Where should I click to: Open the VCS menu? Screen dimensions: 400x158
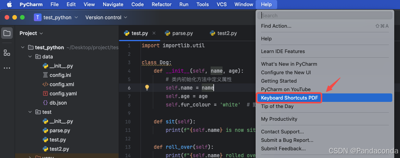click(x=222, y=4)
